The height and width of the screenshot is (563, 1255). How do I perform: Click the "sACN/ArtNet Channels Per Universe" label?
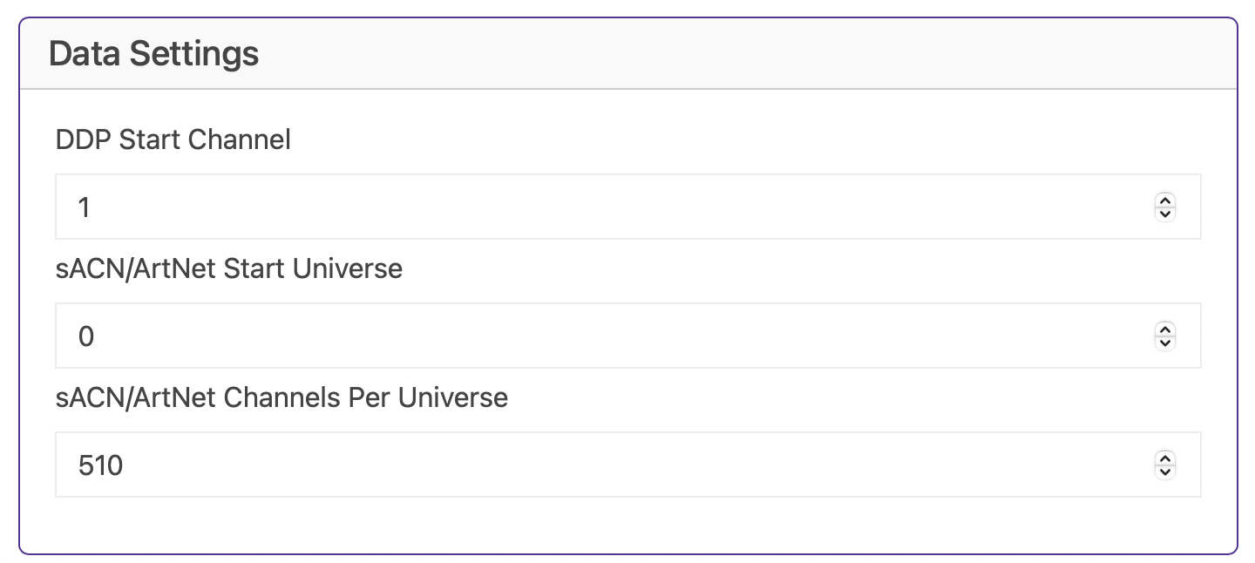(282, 397)
